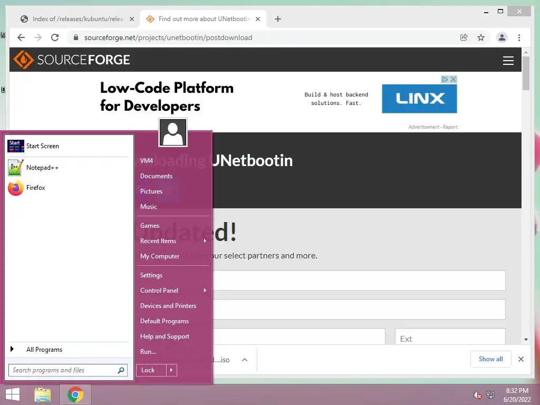The height and width of the screenshot is (405, 540).
Task: Open Games from start menu
Action: (x=173, y=226)
